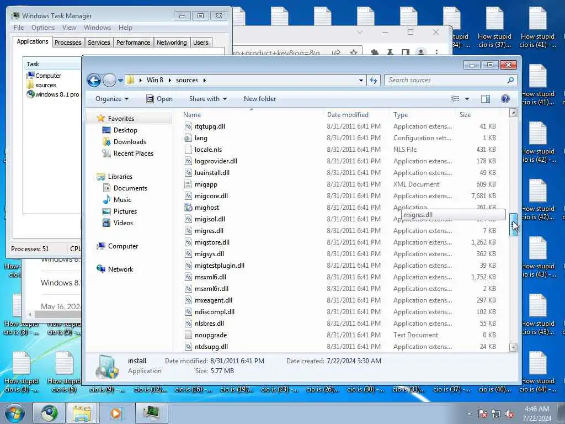Select Recent Places in navigation pane
This screenshot has height=424, width=565.
(134, 153)
